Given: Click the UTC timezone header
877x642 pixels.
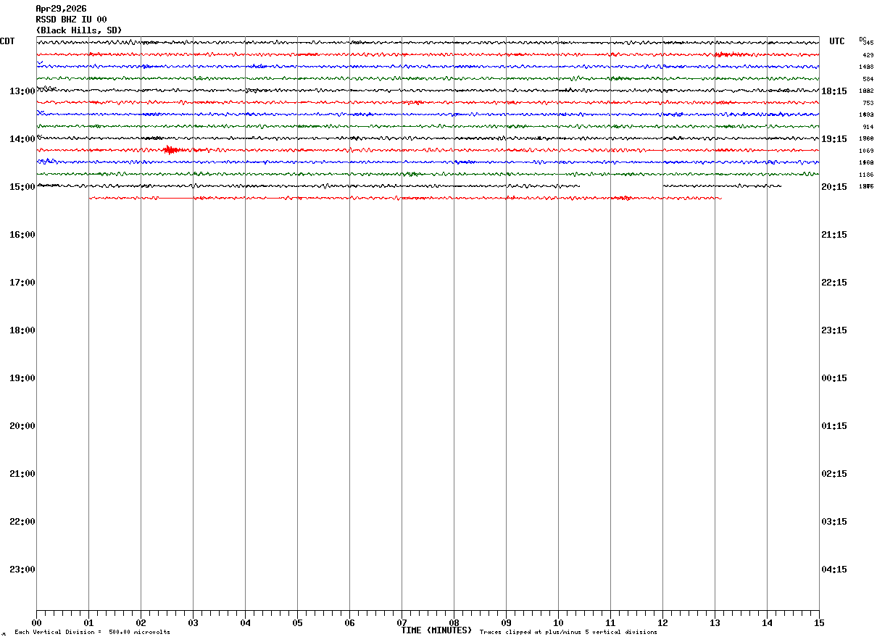Looking at the screenshot, I should [837, 41].
